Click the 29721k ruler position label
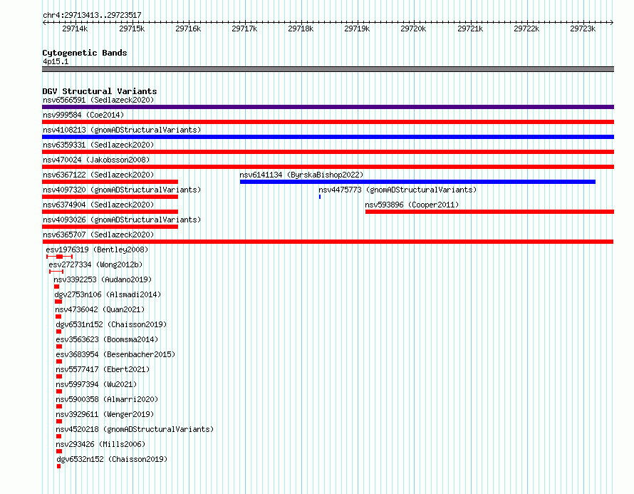The height and width of the screenshot is (494, 634). tap(470, 29)
